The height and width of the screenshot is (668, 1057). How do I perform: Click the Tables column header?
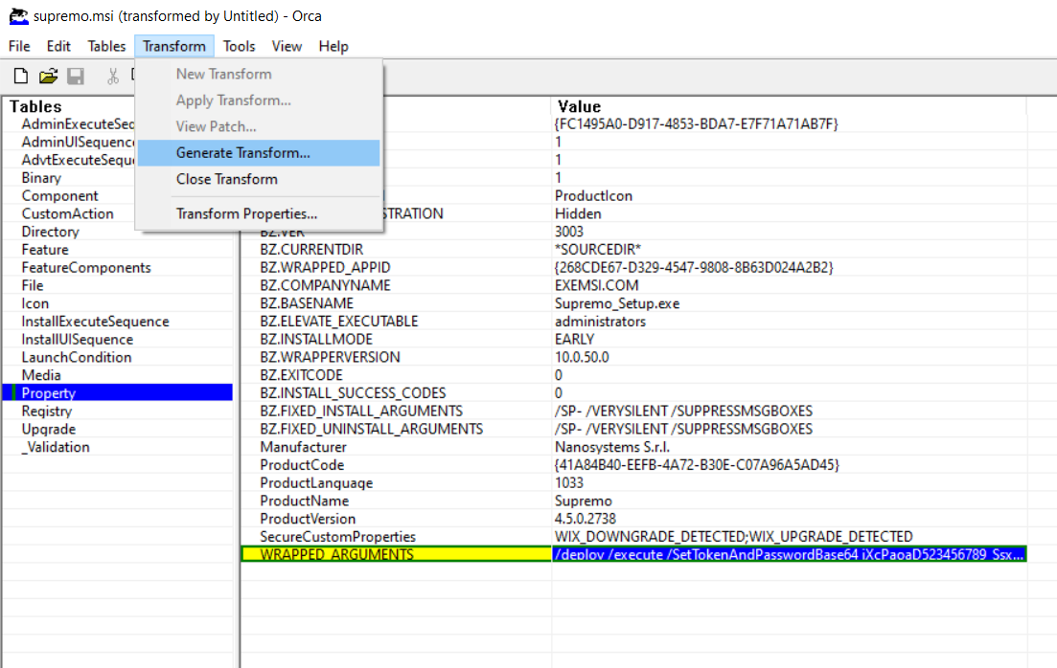[35, 106]
